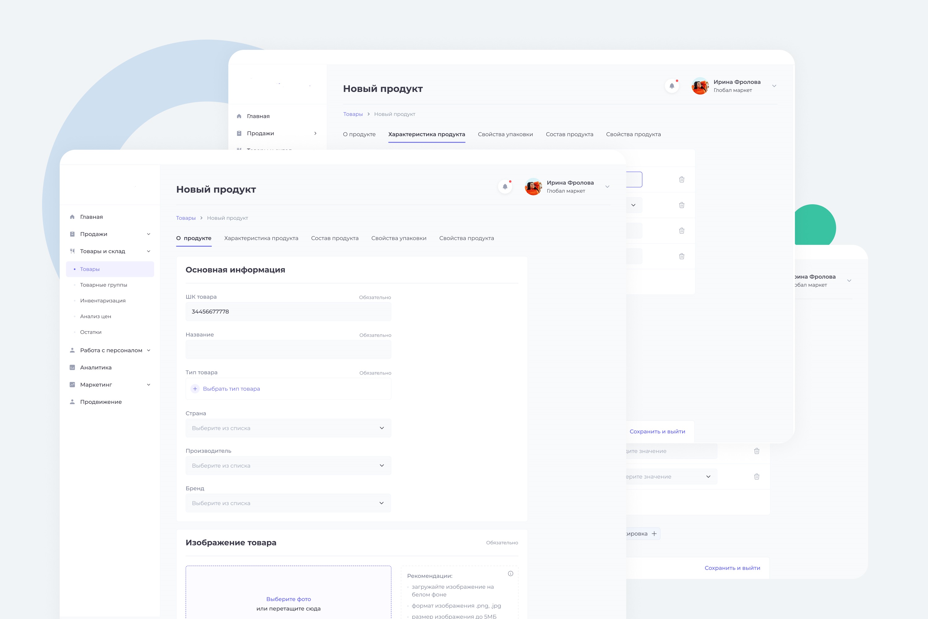Collapse Товары и склад section chevron

coord(149,251)
